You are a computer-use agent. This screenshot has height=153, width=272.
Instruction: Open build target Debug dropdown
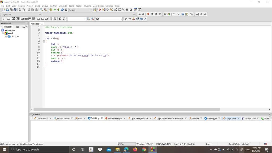(x=80, y=10)
